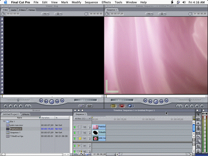Change track height control in Timeline

(88, 154)
